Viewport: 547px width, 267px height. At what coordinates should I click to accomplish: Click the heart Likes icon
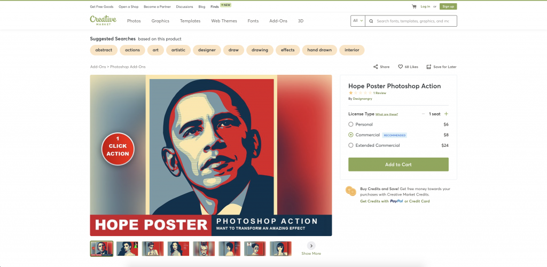pyautogui.click(x=401, y=67)
